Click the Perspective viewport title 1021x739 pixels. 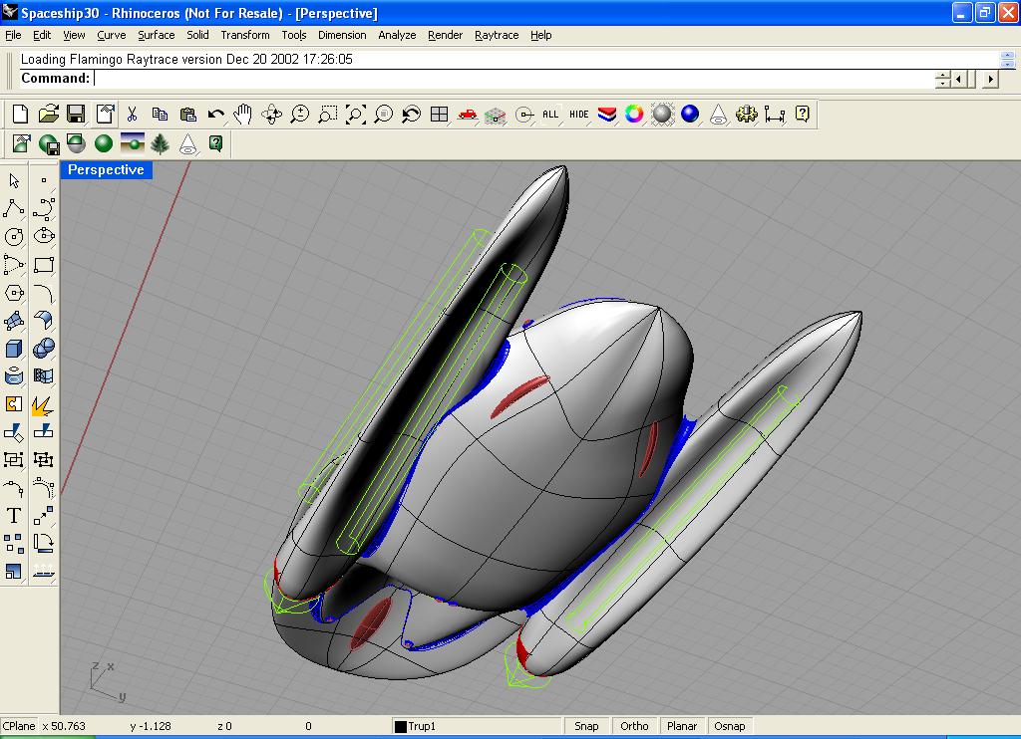coord(106,169)
